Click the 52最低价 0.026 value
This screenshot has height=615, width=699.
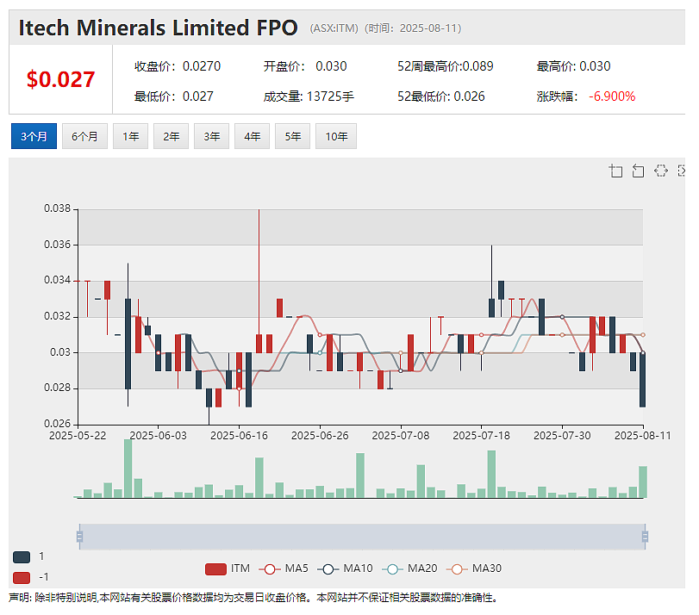pyautogui.click(x=469, y=96)
